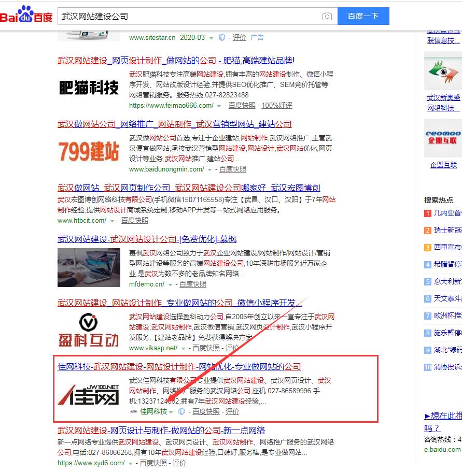Open 评价 link on xyd6.com result
This screenshot has height=472, width=462.
179,463
